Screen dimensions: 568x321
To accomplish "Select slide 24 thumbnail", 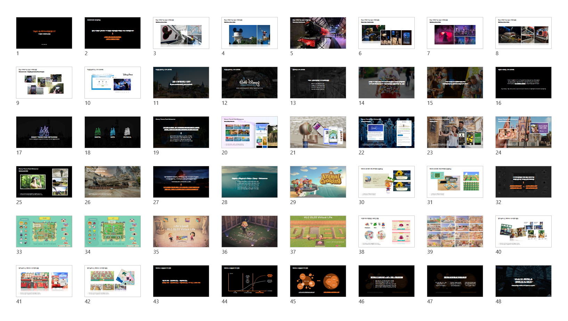I will [x=524, y=132].
